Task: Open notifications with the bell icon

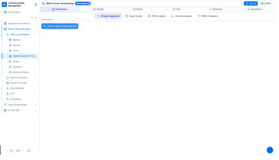Action: click(x=29, y=151)
